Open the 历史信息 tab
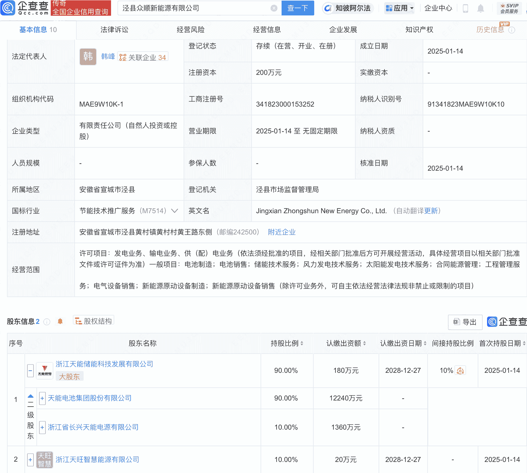527x473 pixels. click(490, 29)
